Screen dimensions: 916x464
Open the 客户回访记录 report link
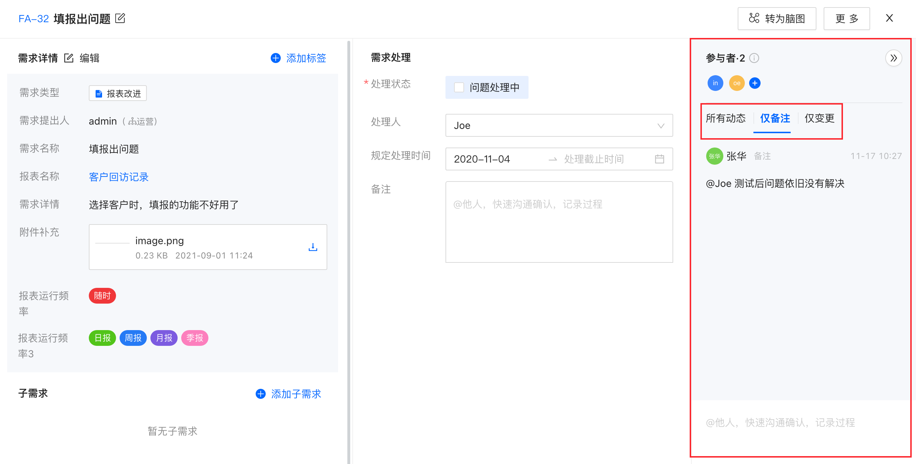pyautogui.click(x=119, y=177)
